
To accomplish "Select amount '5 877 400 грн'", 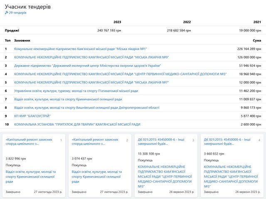I will [251, 116].
